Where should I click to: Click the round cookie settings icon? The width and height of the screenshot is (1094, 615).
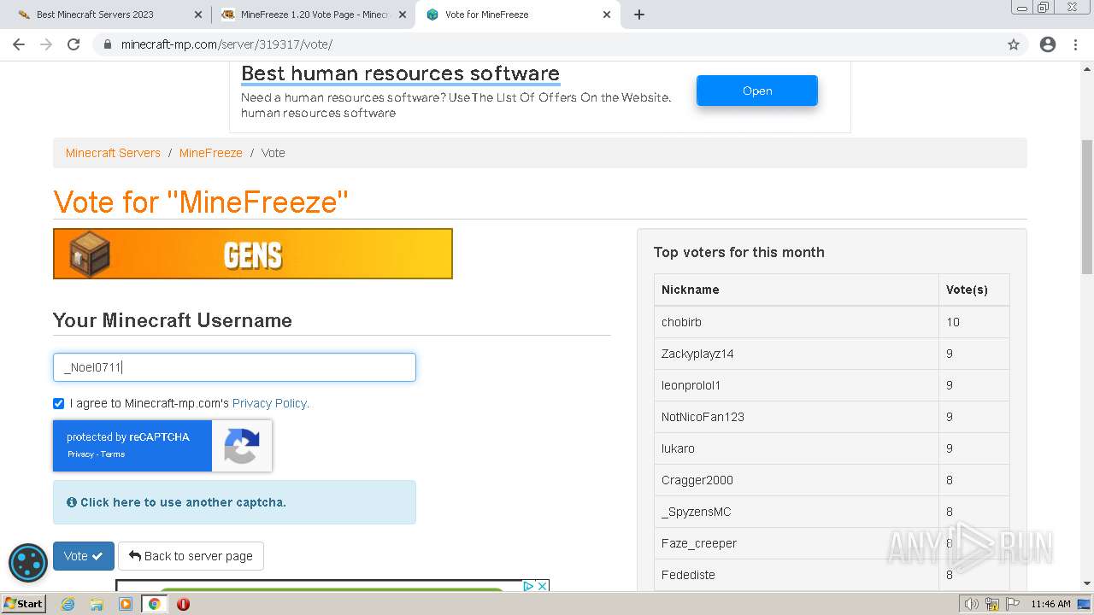28,563
